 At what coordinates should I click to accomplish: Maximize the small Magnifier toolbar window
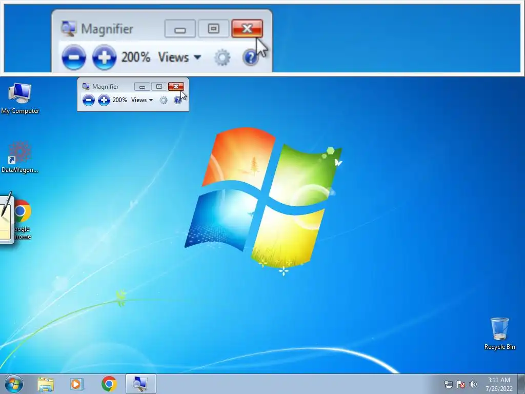click(159, 86)
